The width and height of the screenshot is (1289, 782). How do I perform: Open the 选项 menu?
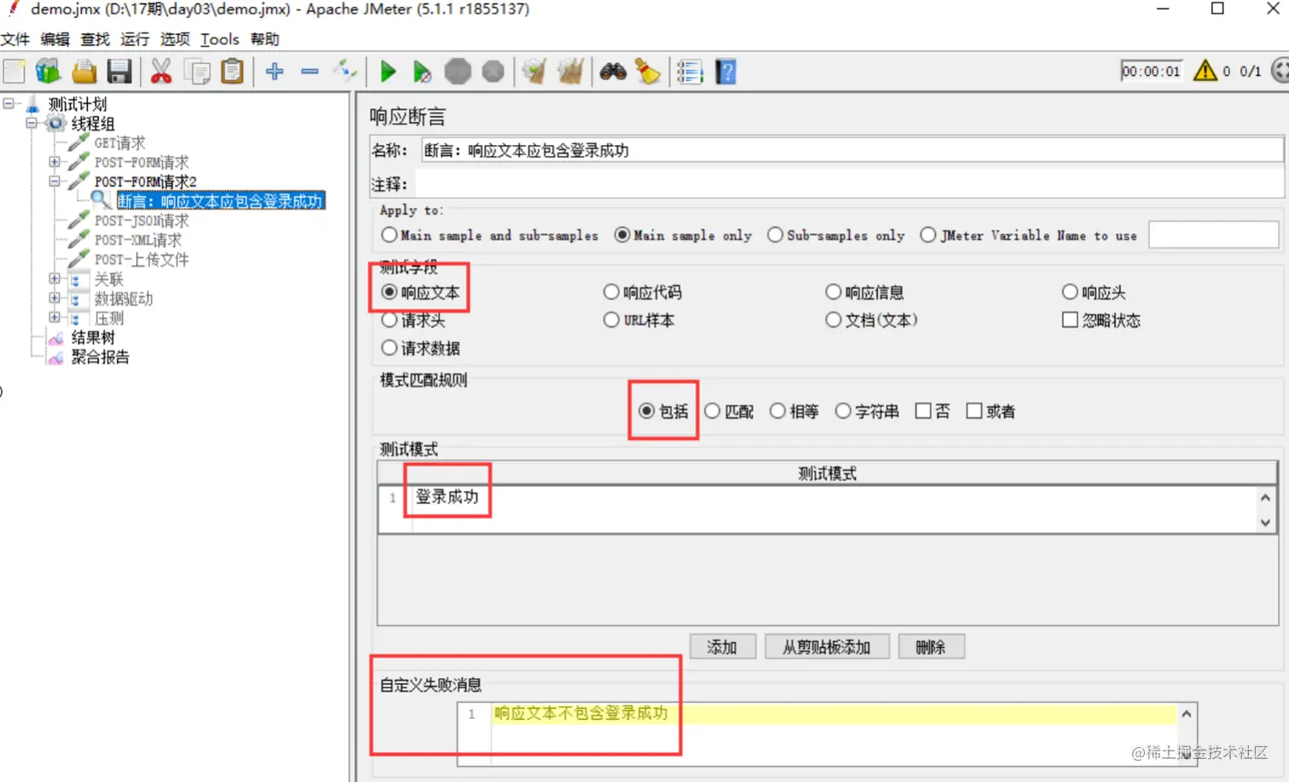[175, 39]
